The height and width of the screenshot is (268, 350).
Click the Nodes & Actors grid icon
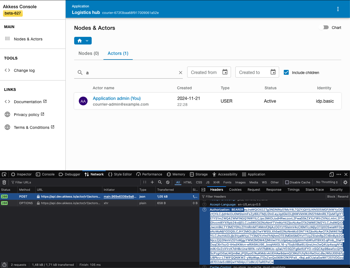7,39
